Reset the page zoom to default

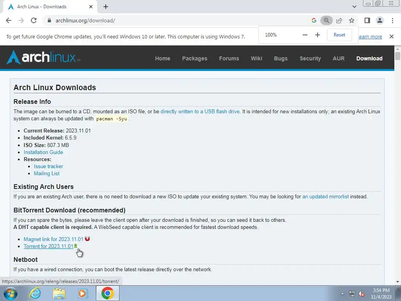(340, 35)
